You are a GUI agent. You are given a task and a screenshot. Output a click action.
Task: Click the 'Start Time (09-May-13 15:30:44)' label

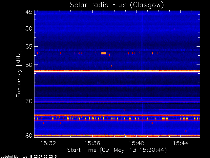pyautogui.click(x=117, y=150)
